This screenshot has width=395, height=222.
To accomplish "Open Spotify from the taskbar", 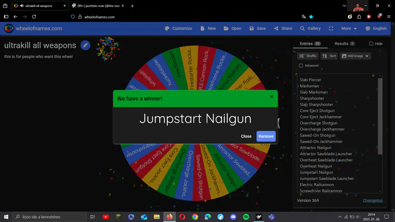I will coord(246,217).
